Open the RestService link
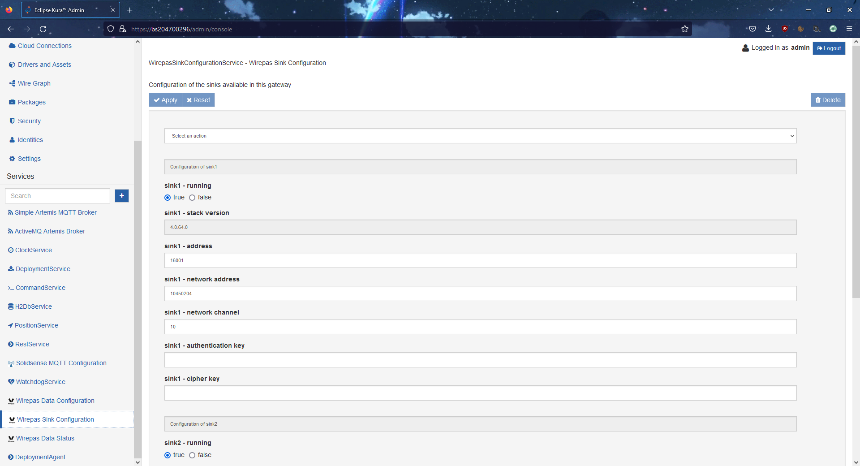 tap(32, 344)
